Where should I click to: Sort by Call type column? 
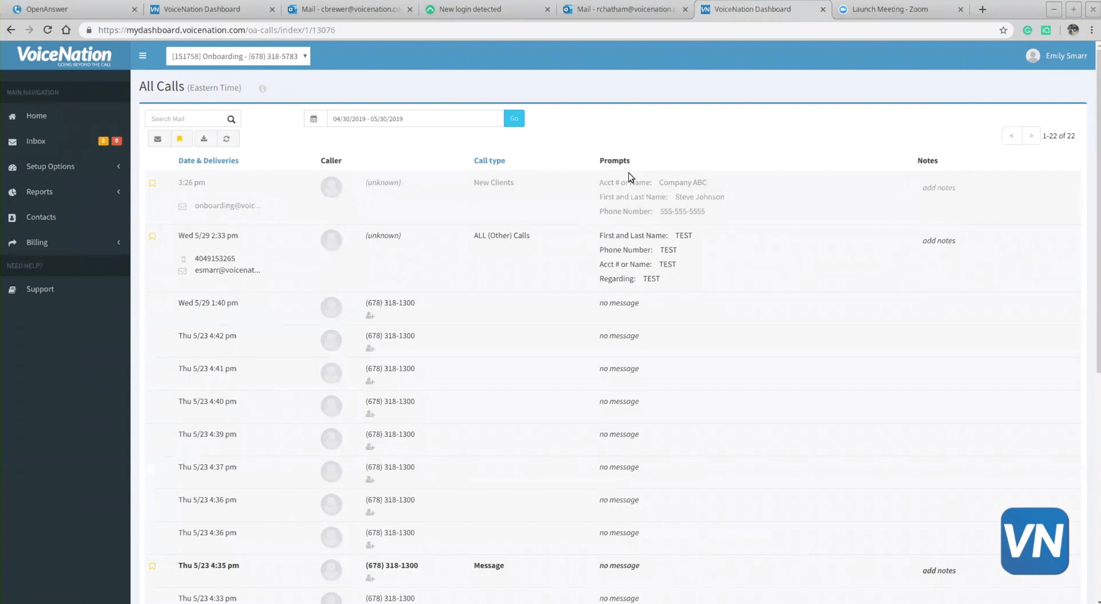click(x=489, y=160)
